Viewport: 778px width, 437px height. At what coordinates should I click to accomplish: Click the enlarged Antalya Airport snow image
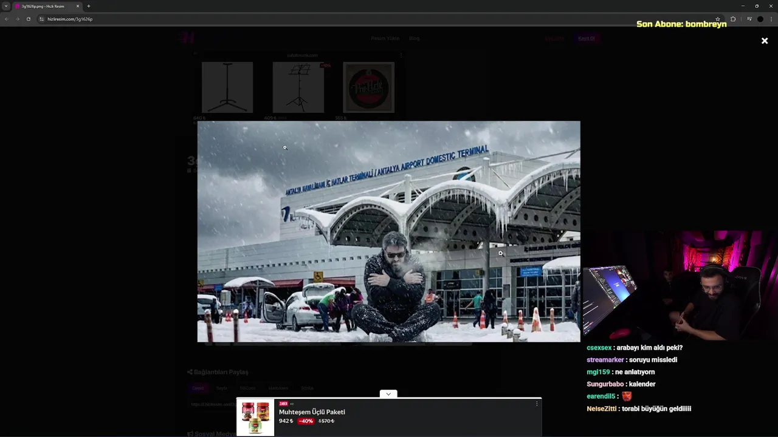pyautogui.click(x=389, y=231)
